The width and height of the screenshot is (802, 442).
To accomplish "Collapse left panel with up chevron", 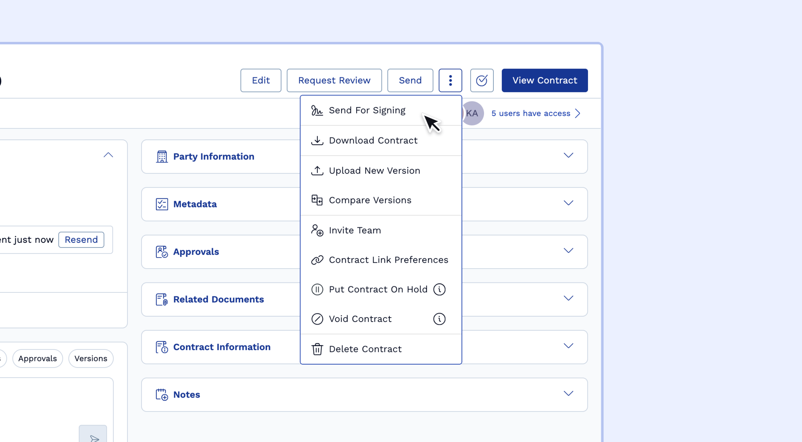I will [x=108, y=155].
